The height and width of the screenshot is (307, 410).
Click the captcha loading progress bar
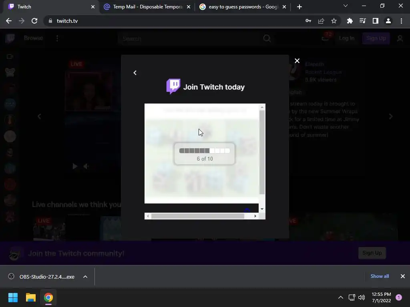[x=205, y=151]
